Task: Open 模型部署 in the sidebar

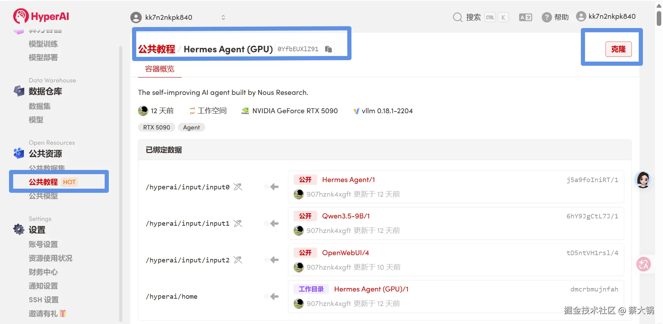Action: [x=43, y=57]
